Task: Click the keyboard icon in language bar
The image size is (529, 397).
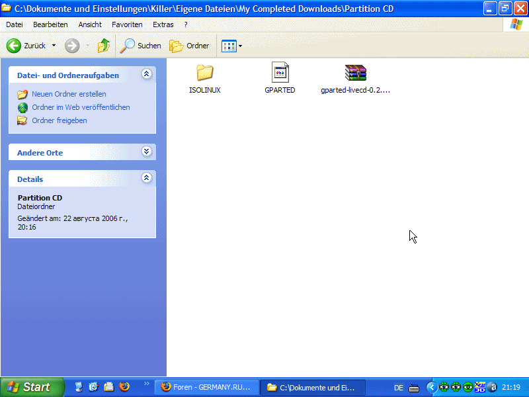Action: point(414,388)
